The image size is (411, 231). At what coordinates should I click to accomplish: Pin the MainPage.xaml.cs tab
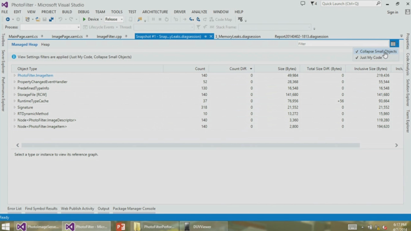[x=42, y=36]
